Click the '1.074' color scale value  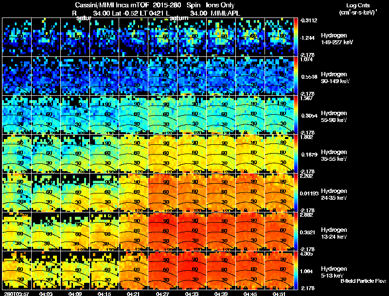click(306, 59)
